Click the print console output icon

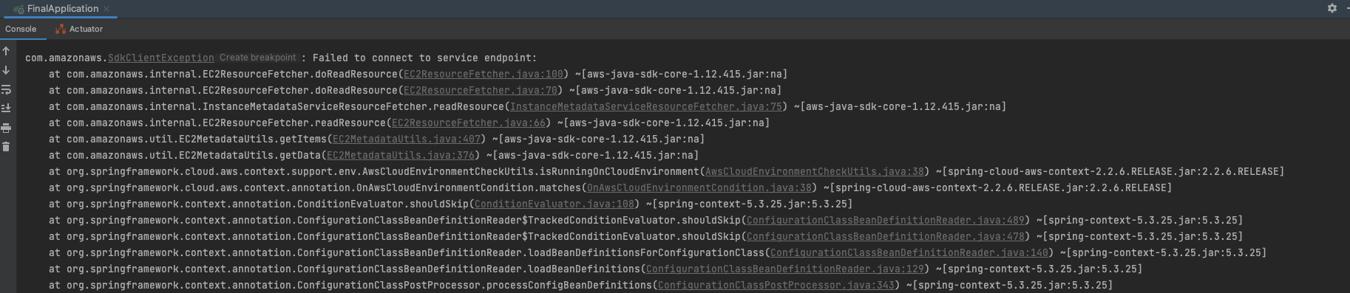point(6,128)
